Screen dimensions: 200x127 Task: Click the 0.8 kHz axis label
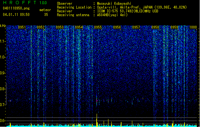[x=3, y=89]
